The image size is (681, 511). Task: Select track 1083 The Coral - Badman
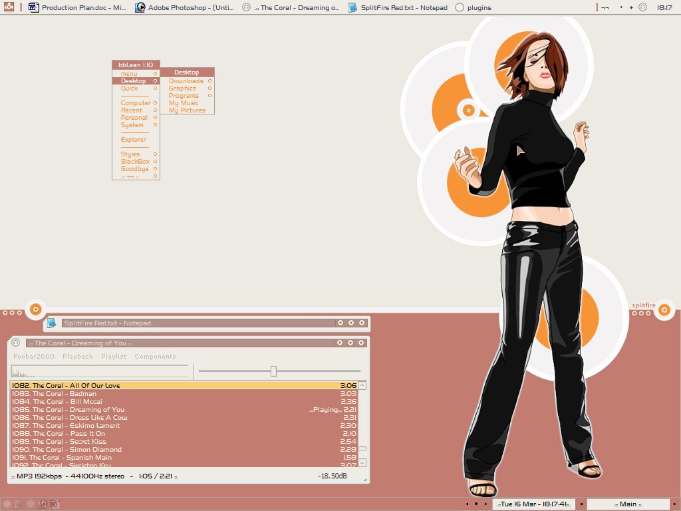[184, 394]
